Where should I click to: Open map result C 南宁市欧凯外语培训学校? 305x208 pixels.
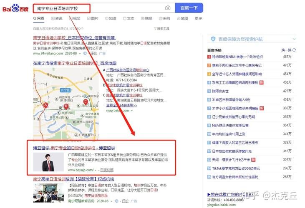point(124,95)
